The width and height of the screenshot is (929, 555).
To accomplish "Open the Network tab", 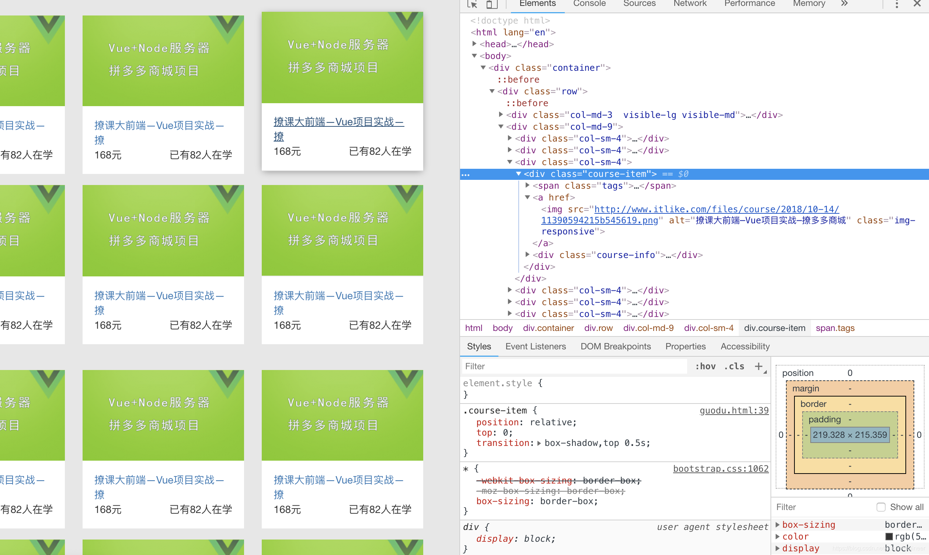I will pos(690,3).
